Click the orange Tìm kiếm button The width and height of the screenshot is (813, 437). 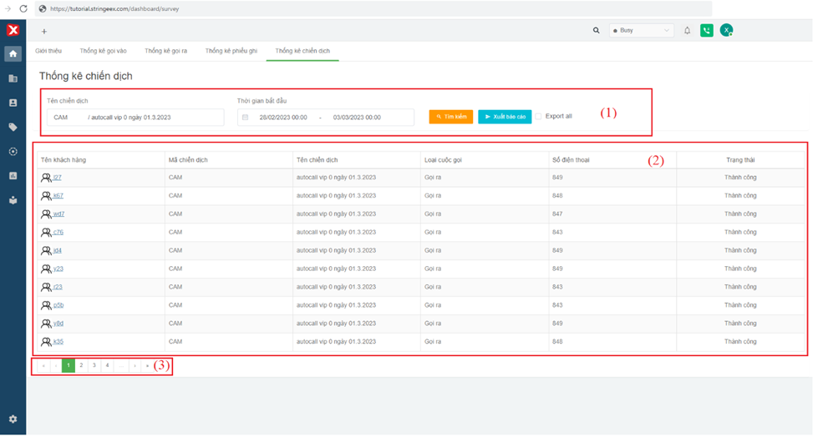(451, 117)
